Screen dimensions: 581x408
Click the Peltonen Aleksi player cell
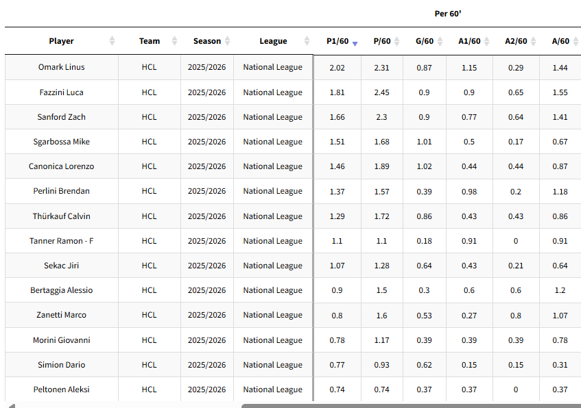(x=62, y=390)
